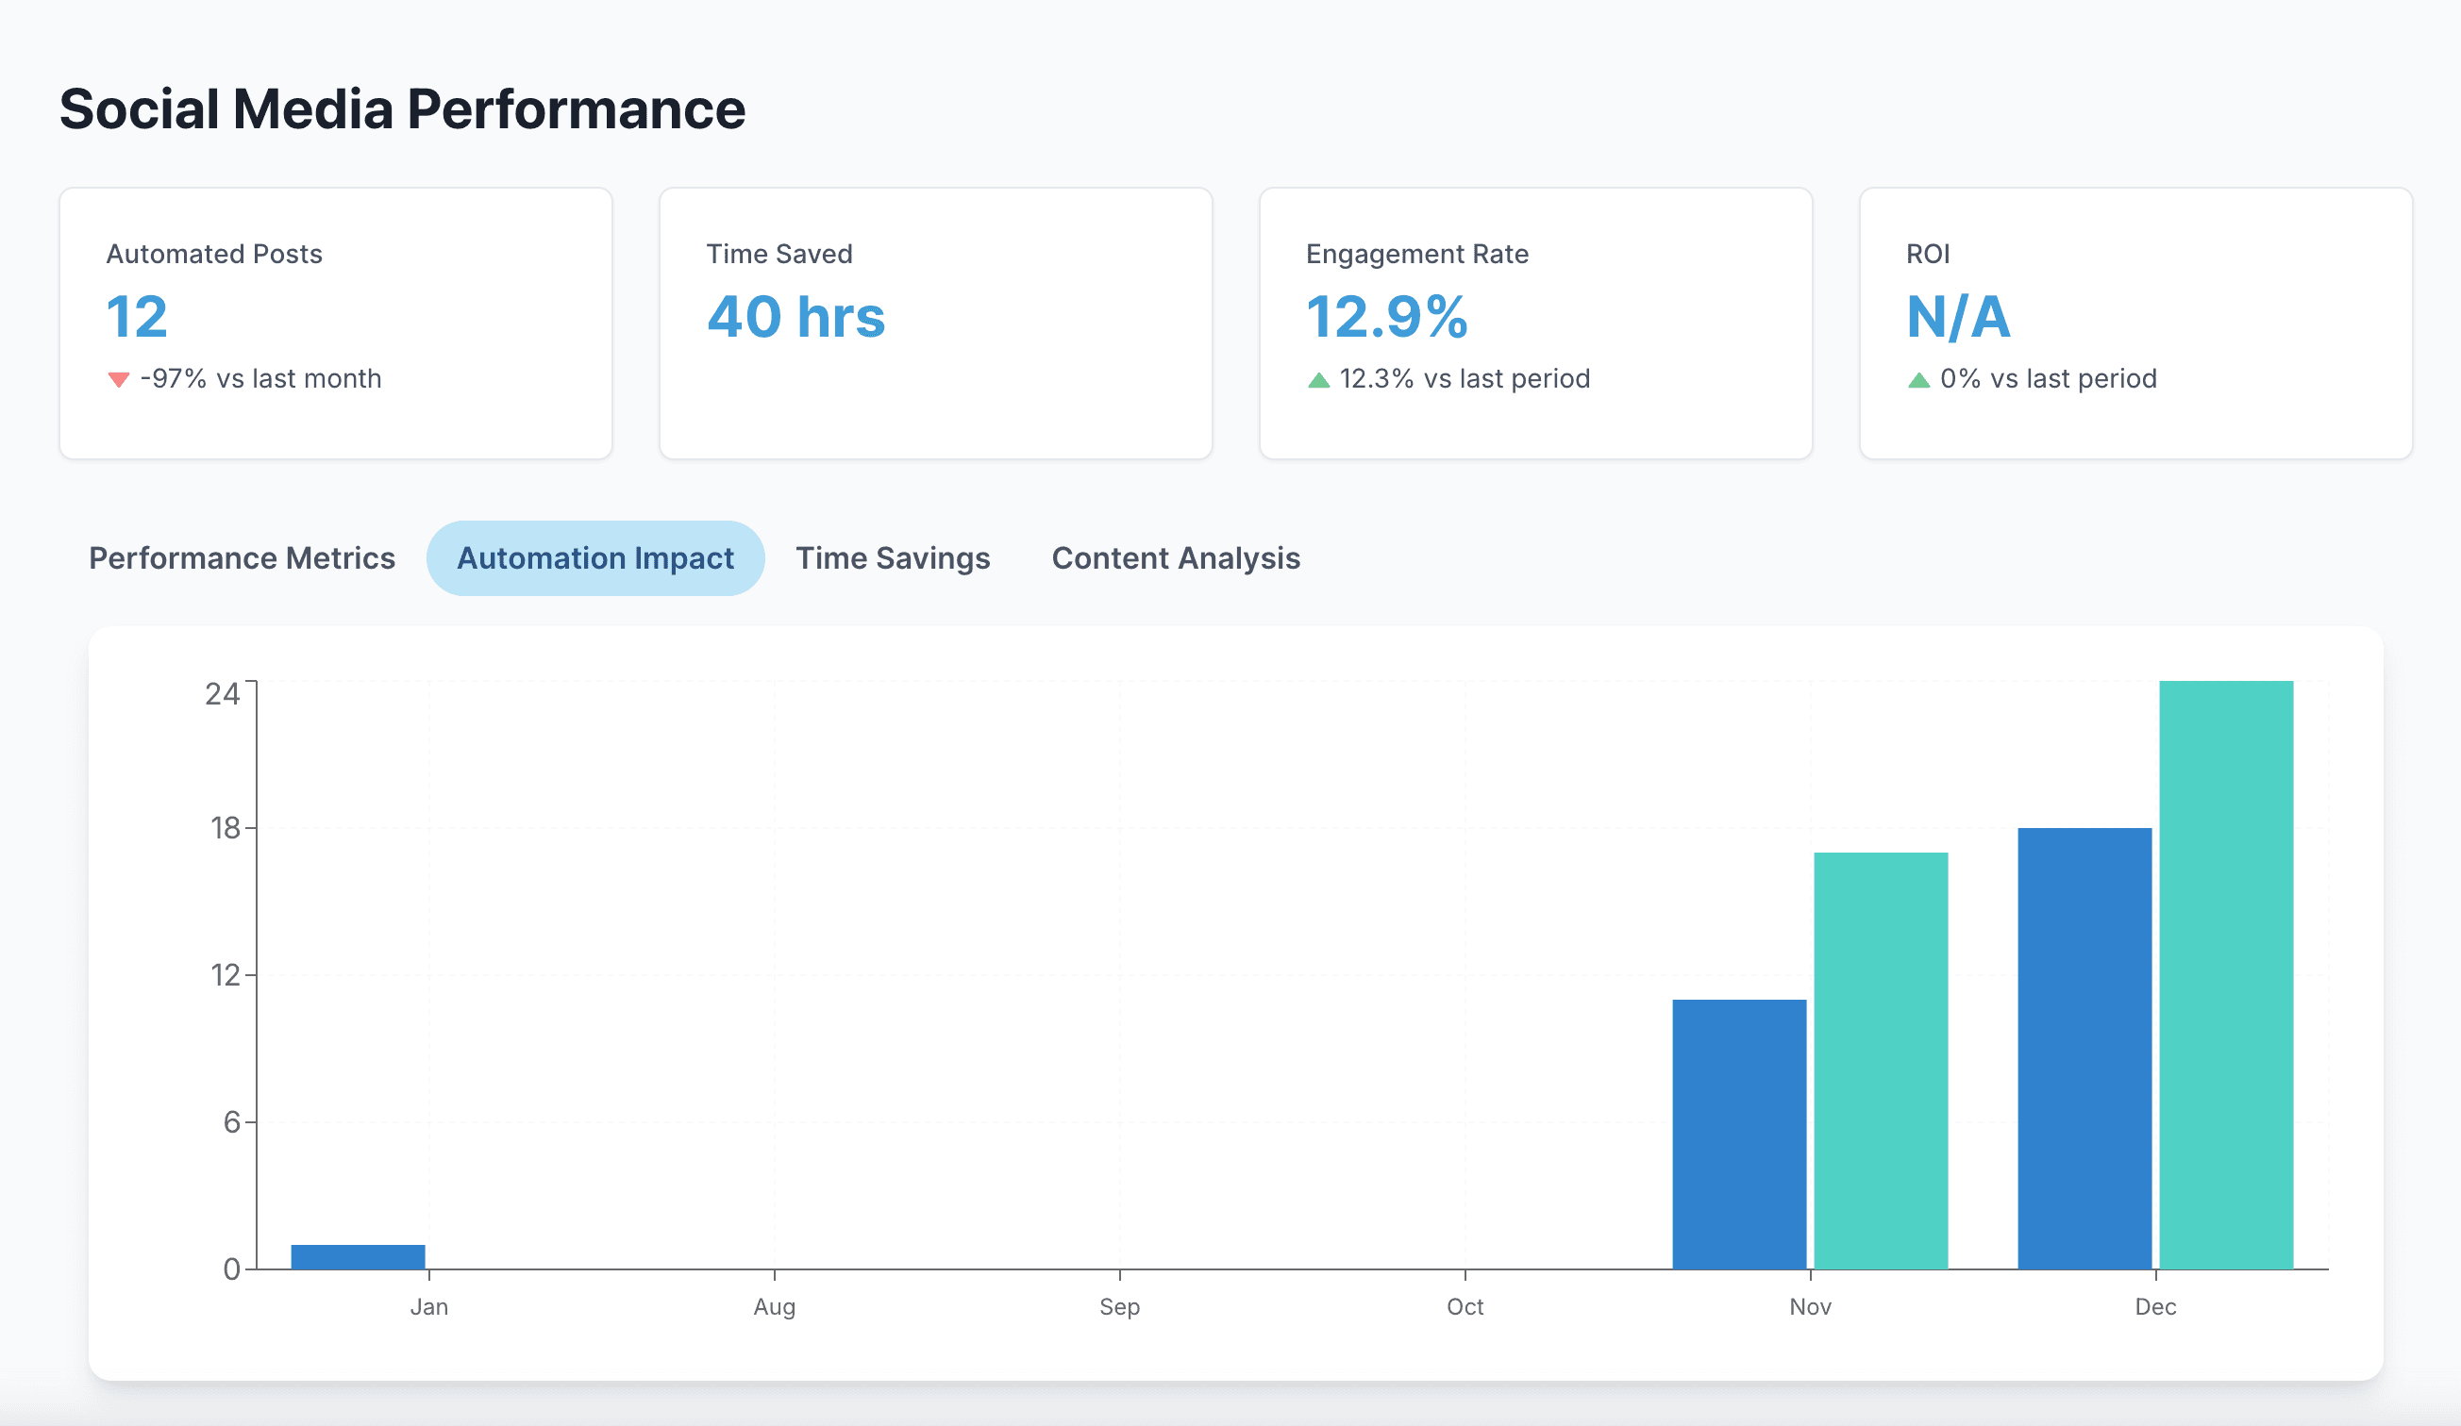This screenshot has width=2461, height=1426.
Task: Click the '18' y-axis label
Action: [225, 829]
